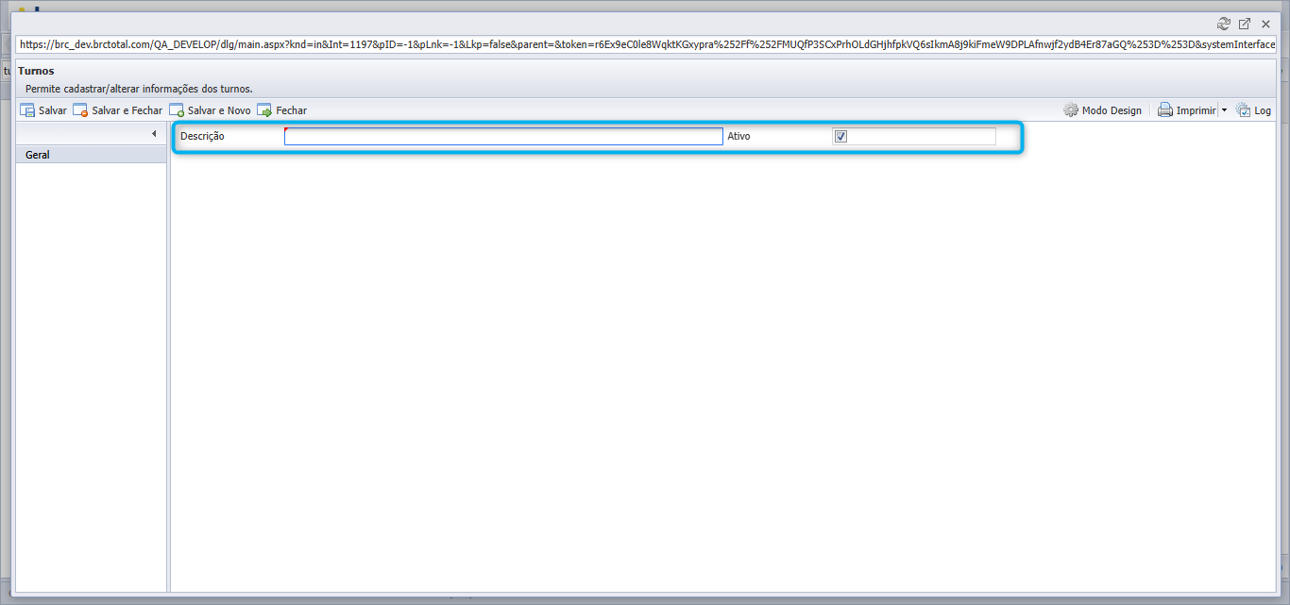1290x605 pixels.
Task: Open Modo Design gear option
Action: click(1102, 110)
